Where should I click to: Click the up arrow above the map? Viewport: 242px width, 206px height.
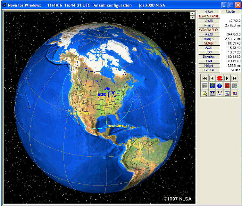click(x=192, y=14)
